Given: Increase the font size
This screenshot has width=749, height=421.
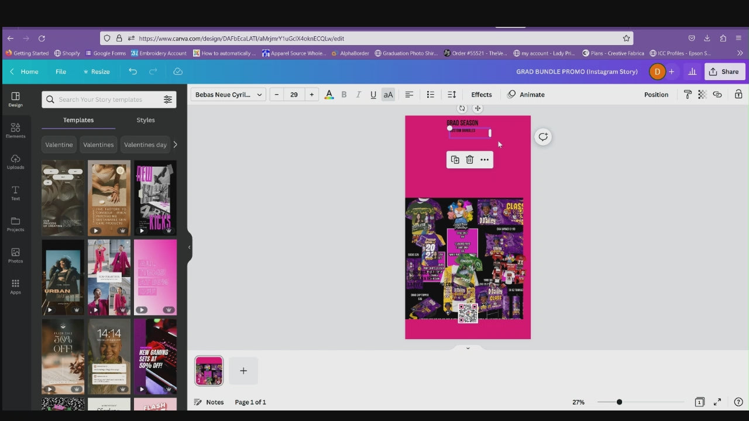Looking at the screenshot, I should coord(311,95).
